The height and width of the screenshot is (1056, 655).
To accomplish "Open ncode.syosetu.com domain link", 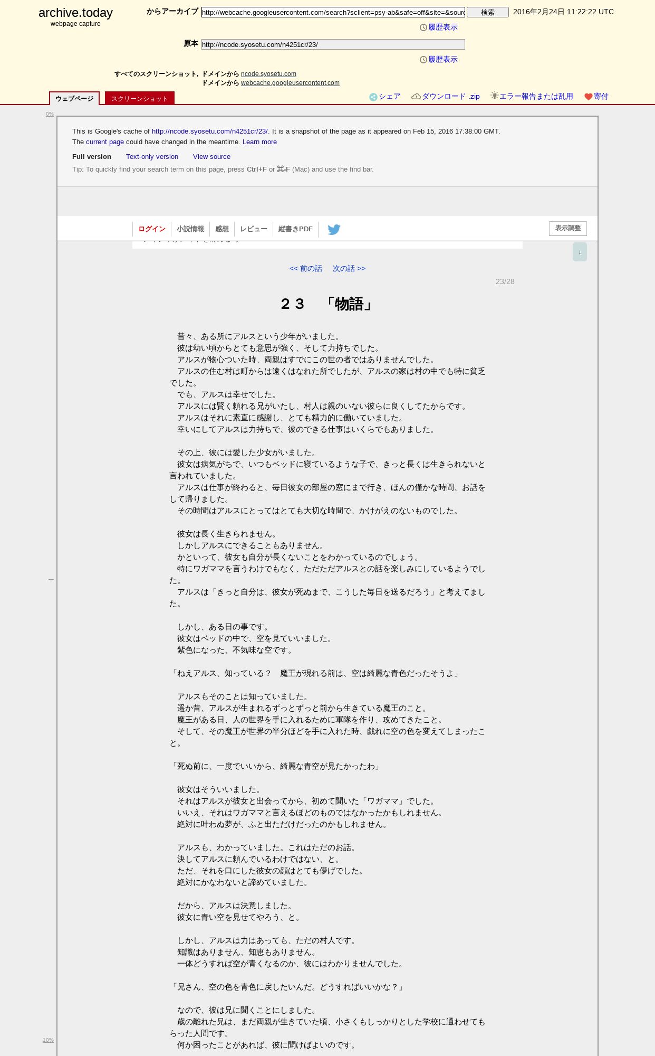I will [268, 74].
